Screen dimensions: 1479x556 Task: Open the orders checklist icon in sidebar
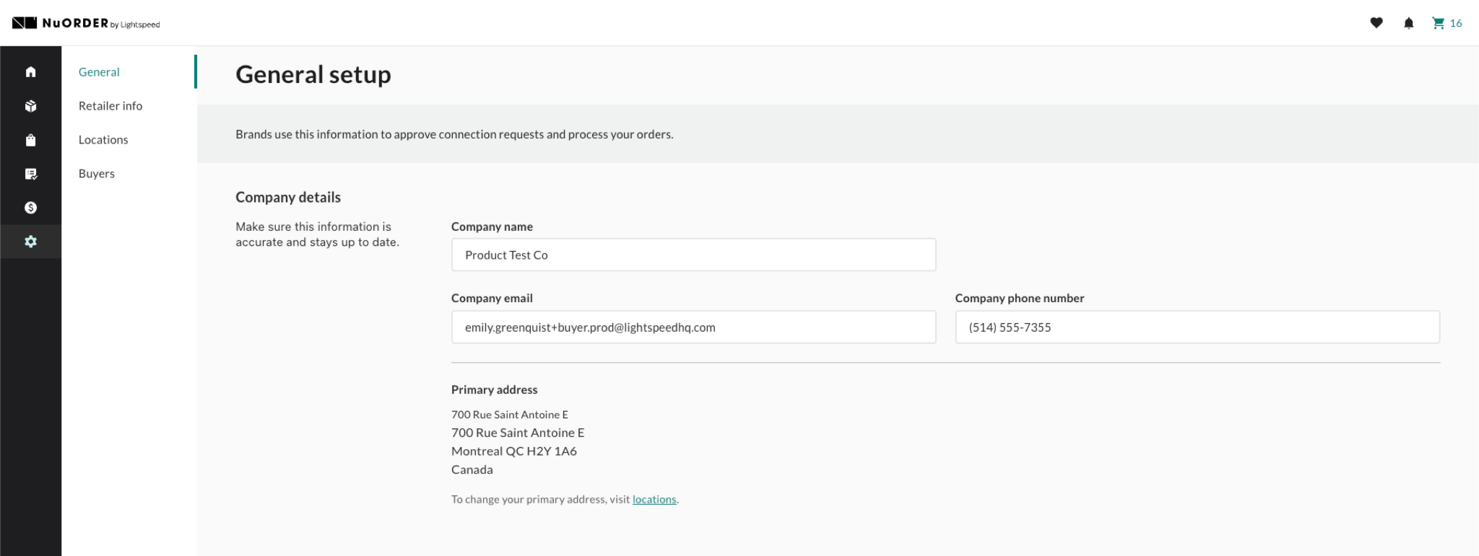point(30,174)
